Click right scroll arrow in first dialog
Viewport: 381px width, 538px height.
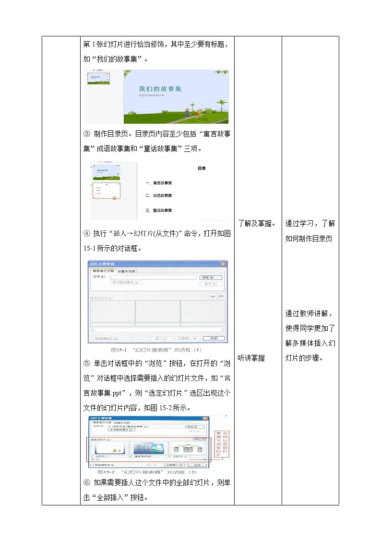pos(222,330)
